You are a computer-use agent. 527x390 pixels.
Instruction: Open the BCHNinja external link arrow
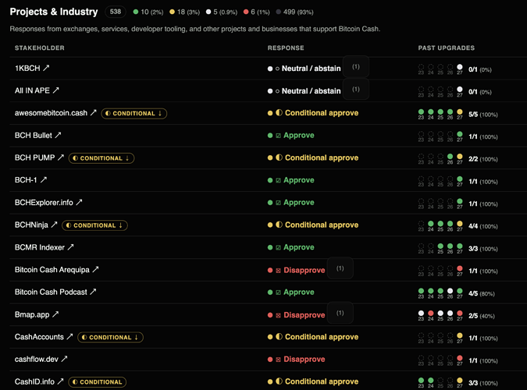pos(54,225)
